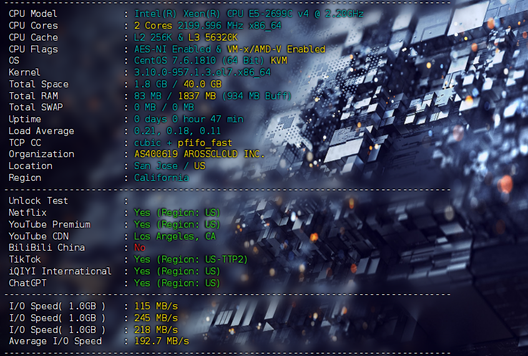Click the 'TCP CC' label
This screenshot has width=528, height=356.
(25, 143)
